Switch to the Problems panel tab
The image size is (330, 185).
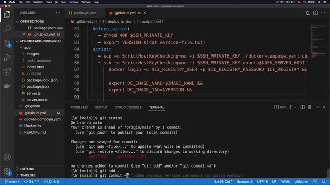point(79,107)
